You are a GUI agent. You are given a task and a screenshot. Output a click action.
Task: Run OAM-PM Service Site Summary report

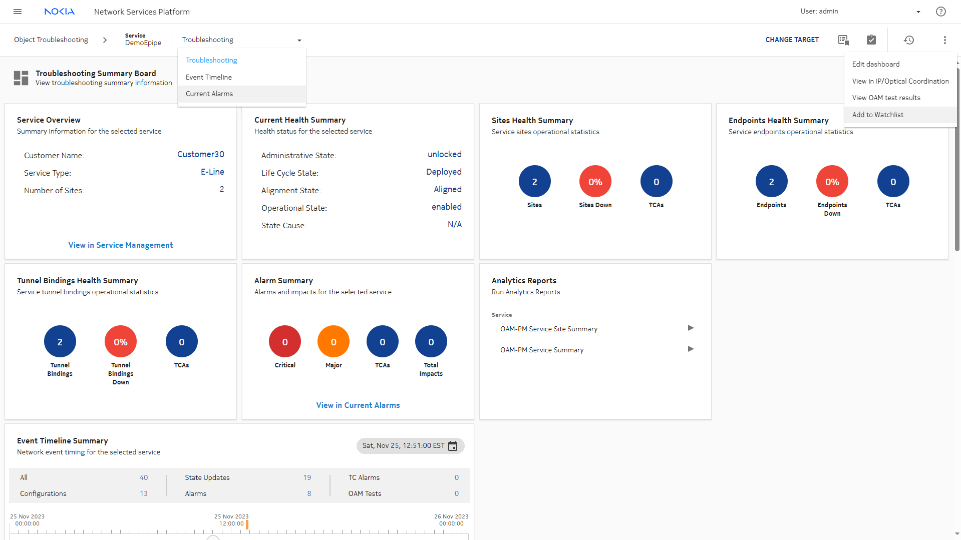click(x=691, y=328)
